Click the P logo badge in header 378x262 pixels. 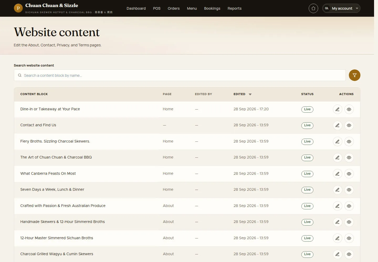pos(18,8)
